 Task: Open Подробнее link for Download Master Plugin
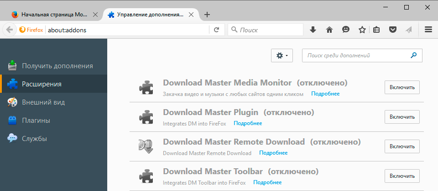point(248,123)
